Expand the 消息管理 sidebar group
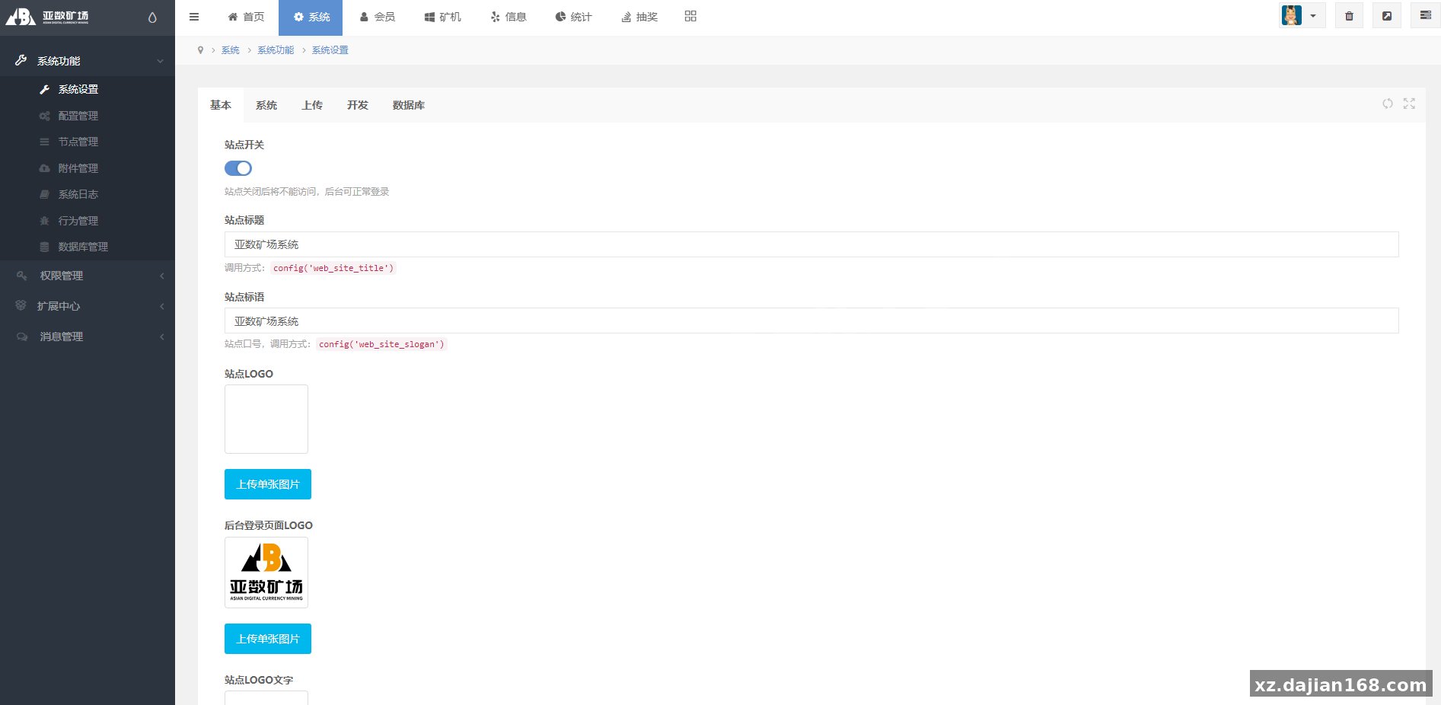The width and height of the screenshot is (1441, 705). pyautogui.click(x=88, y=337)
